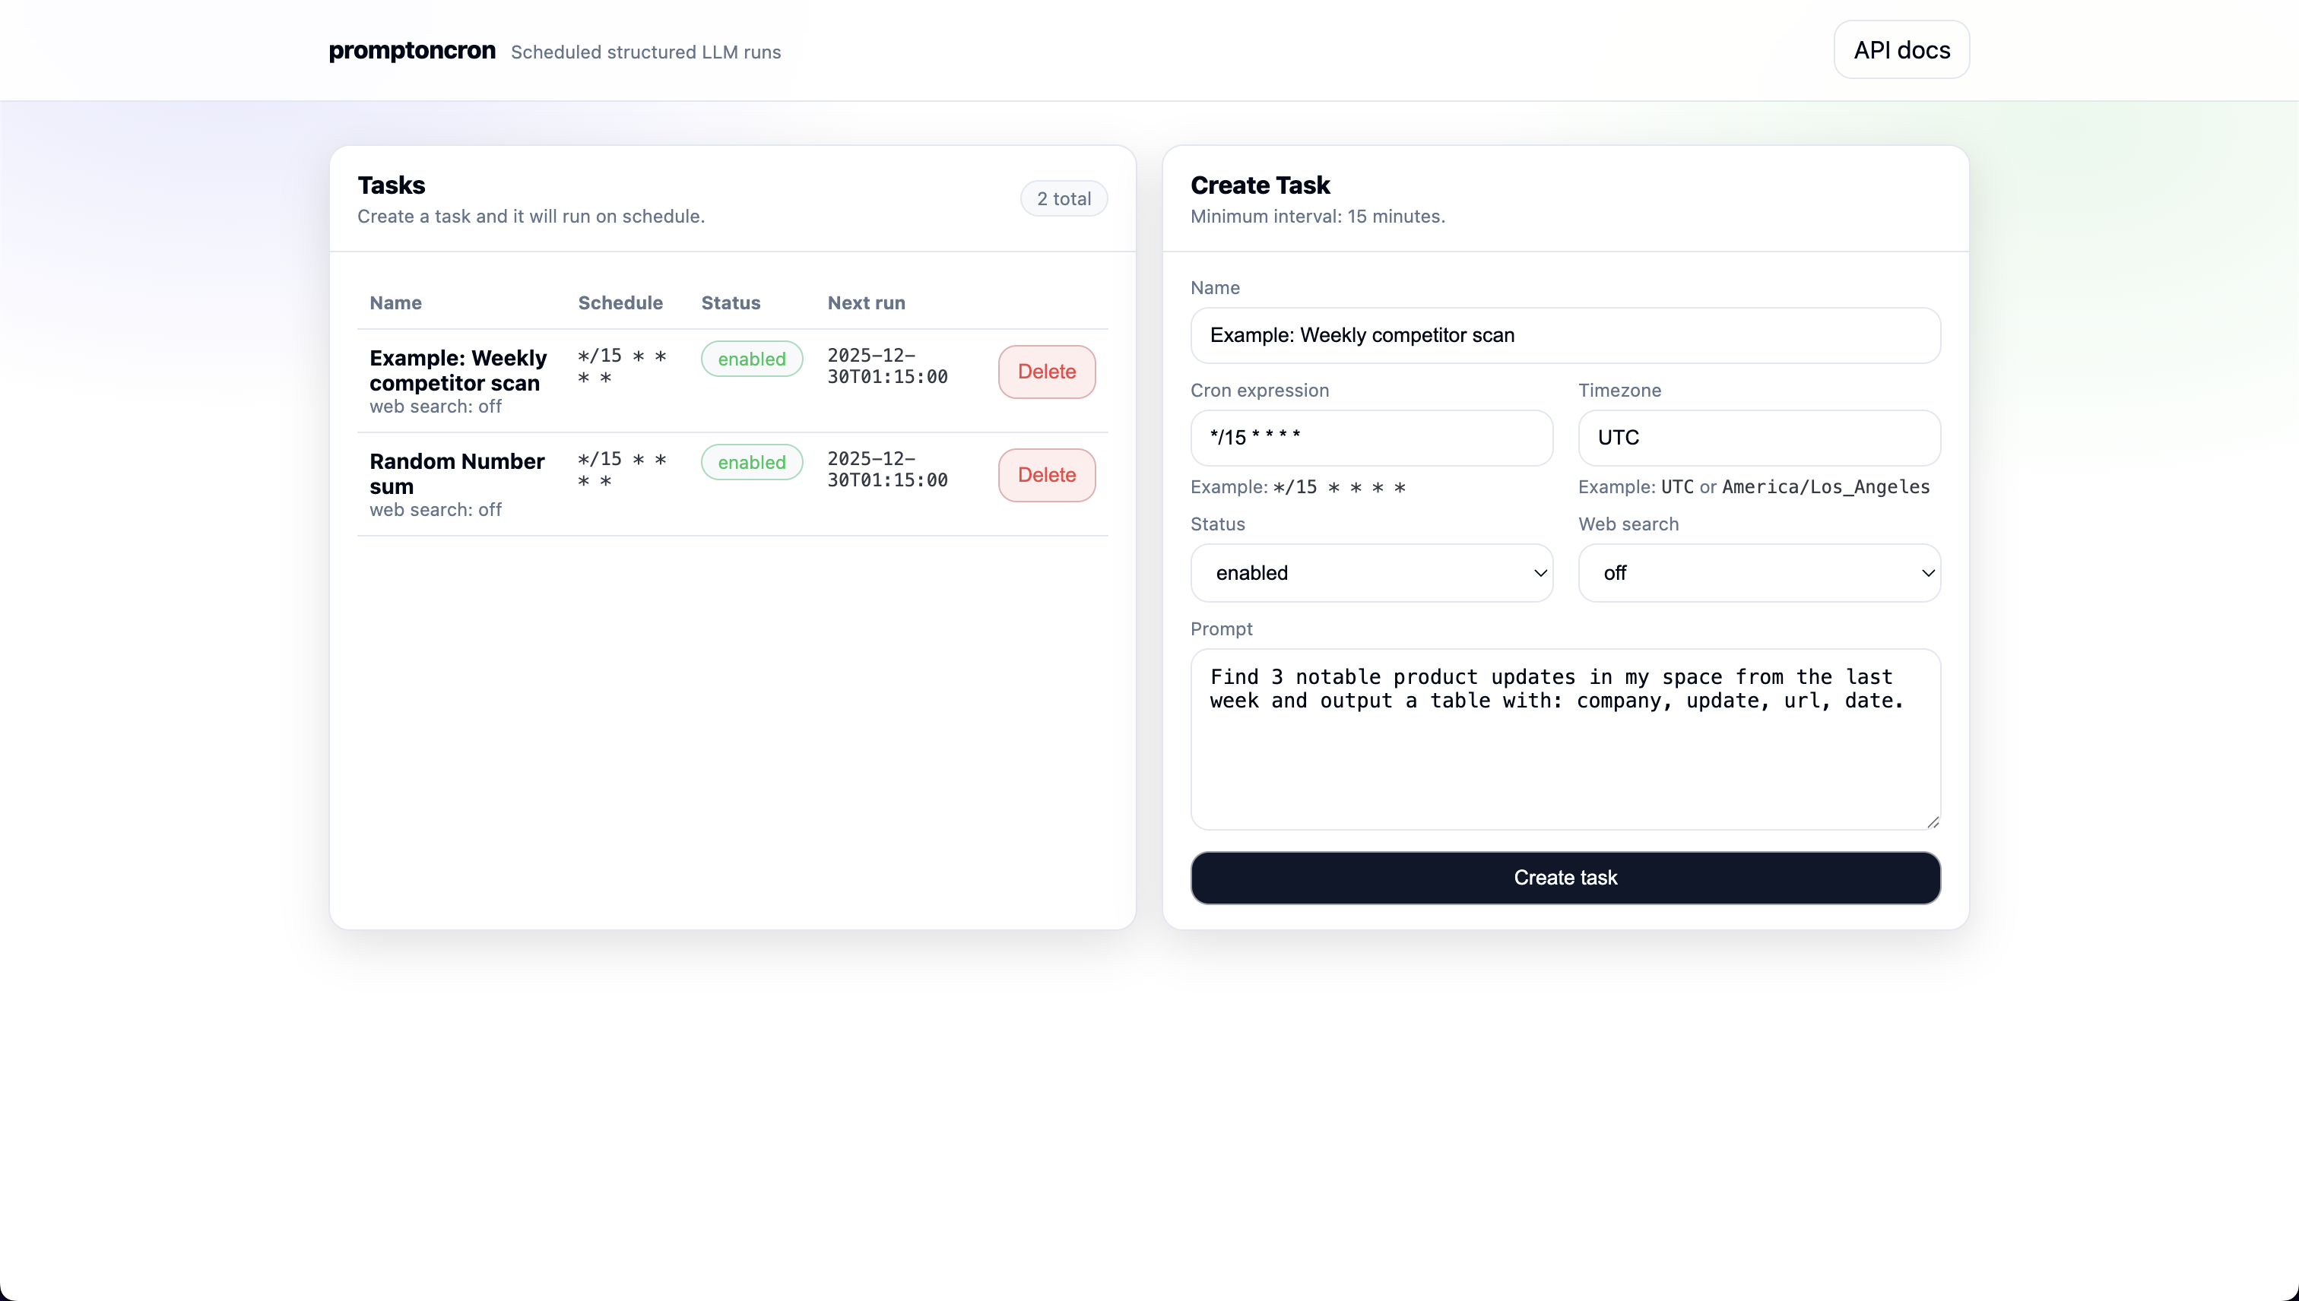Click inside the Prompt textarea
This screenshot has height=1301, width=2299.
click(1565, 740)
